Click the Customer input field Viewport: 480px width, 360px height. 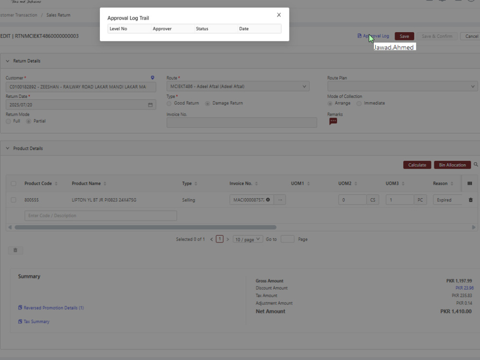click(x=81, y=87)
